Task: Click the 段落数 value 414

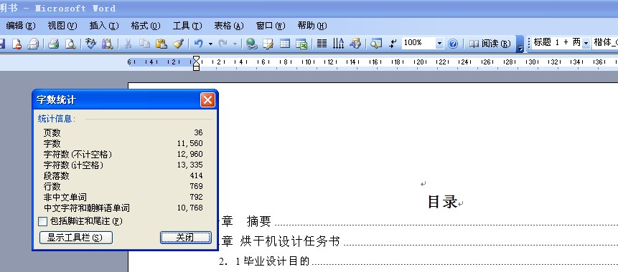Action: [x=196, y=175]
